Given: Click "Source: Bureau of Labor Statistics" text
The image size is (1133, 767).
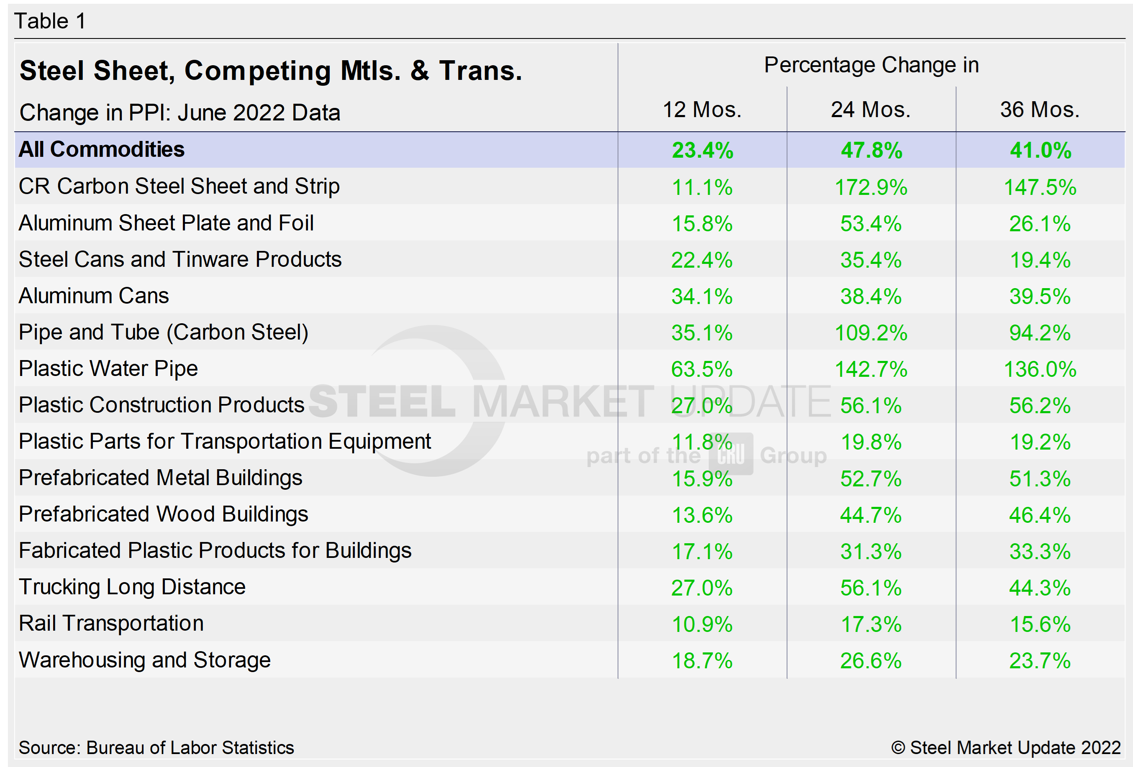Looking at the screenshot, I should [156, 747].
